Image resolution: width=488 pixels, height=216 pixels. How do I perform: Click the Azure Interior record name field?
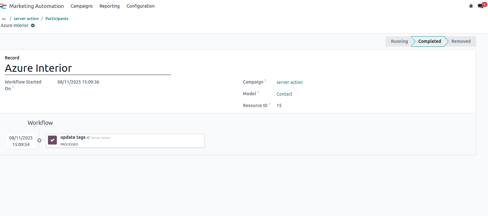pyautogui.click(x=88, y=68)
